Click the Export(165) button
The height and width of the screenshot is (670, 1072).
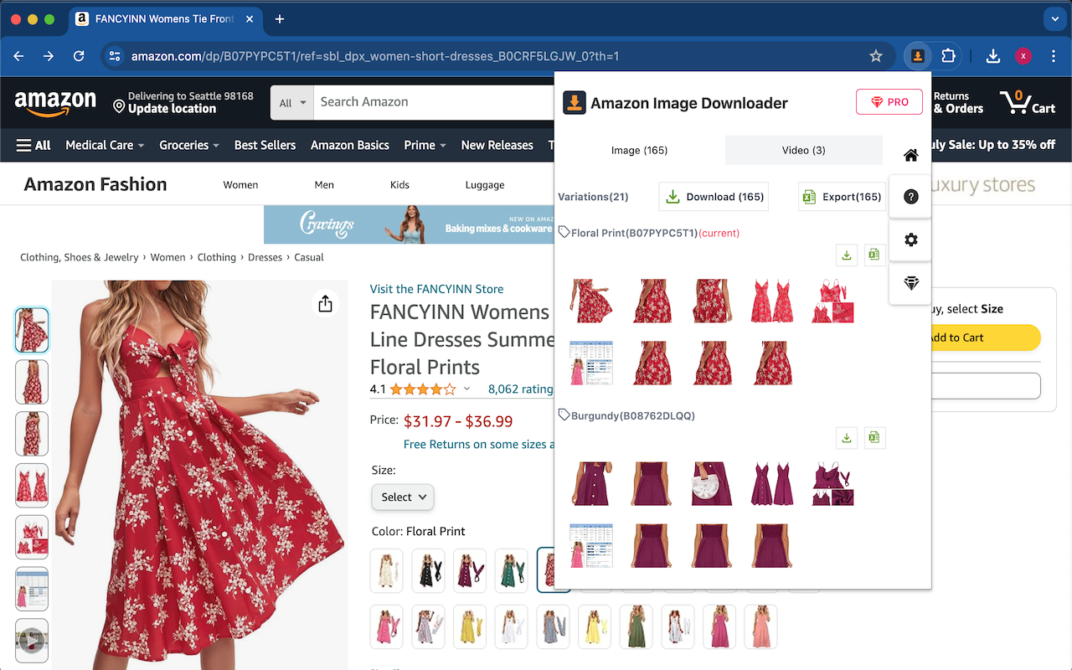pyautogui.click(x=842, y=197)
